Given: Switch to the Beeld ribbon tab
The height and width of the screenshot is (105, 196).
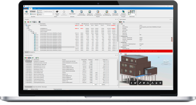Looking at the screenshot, I should [35, 8].
